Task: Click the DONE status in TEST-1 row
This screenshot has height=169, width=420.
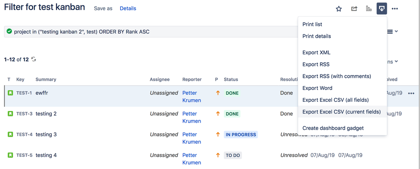Action: point(232,93)
